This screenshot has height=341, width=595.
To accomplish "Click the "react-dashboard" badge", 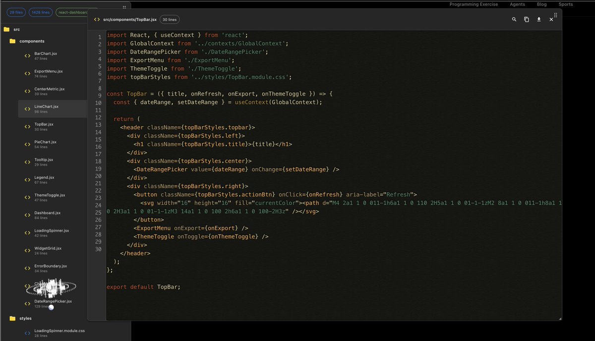I will point(72,12).
